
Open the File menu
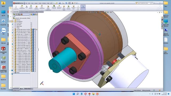pyautogui.click(x=26, y=3)
